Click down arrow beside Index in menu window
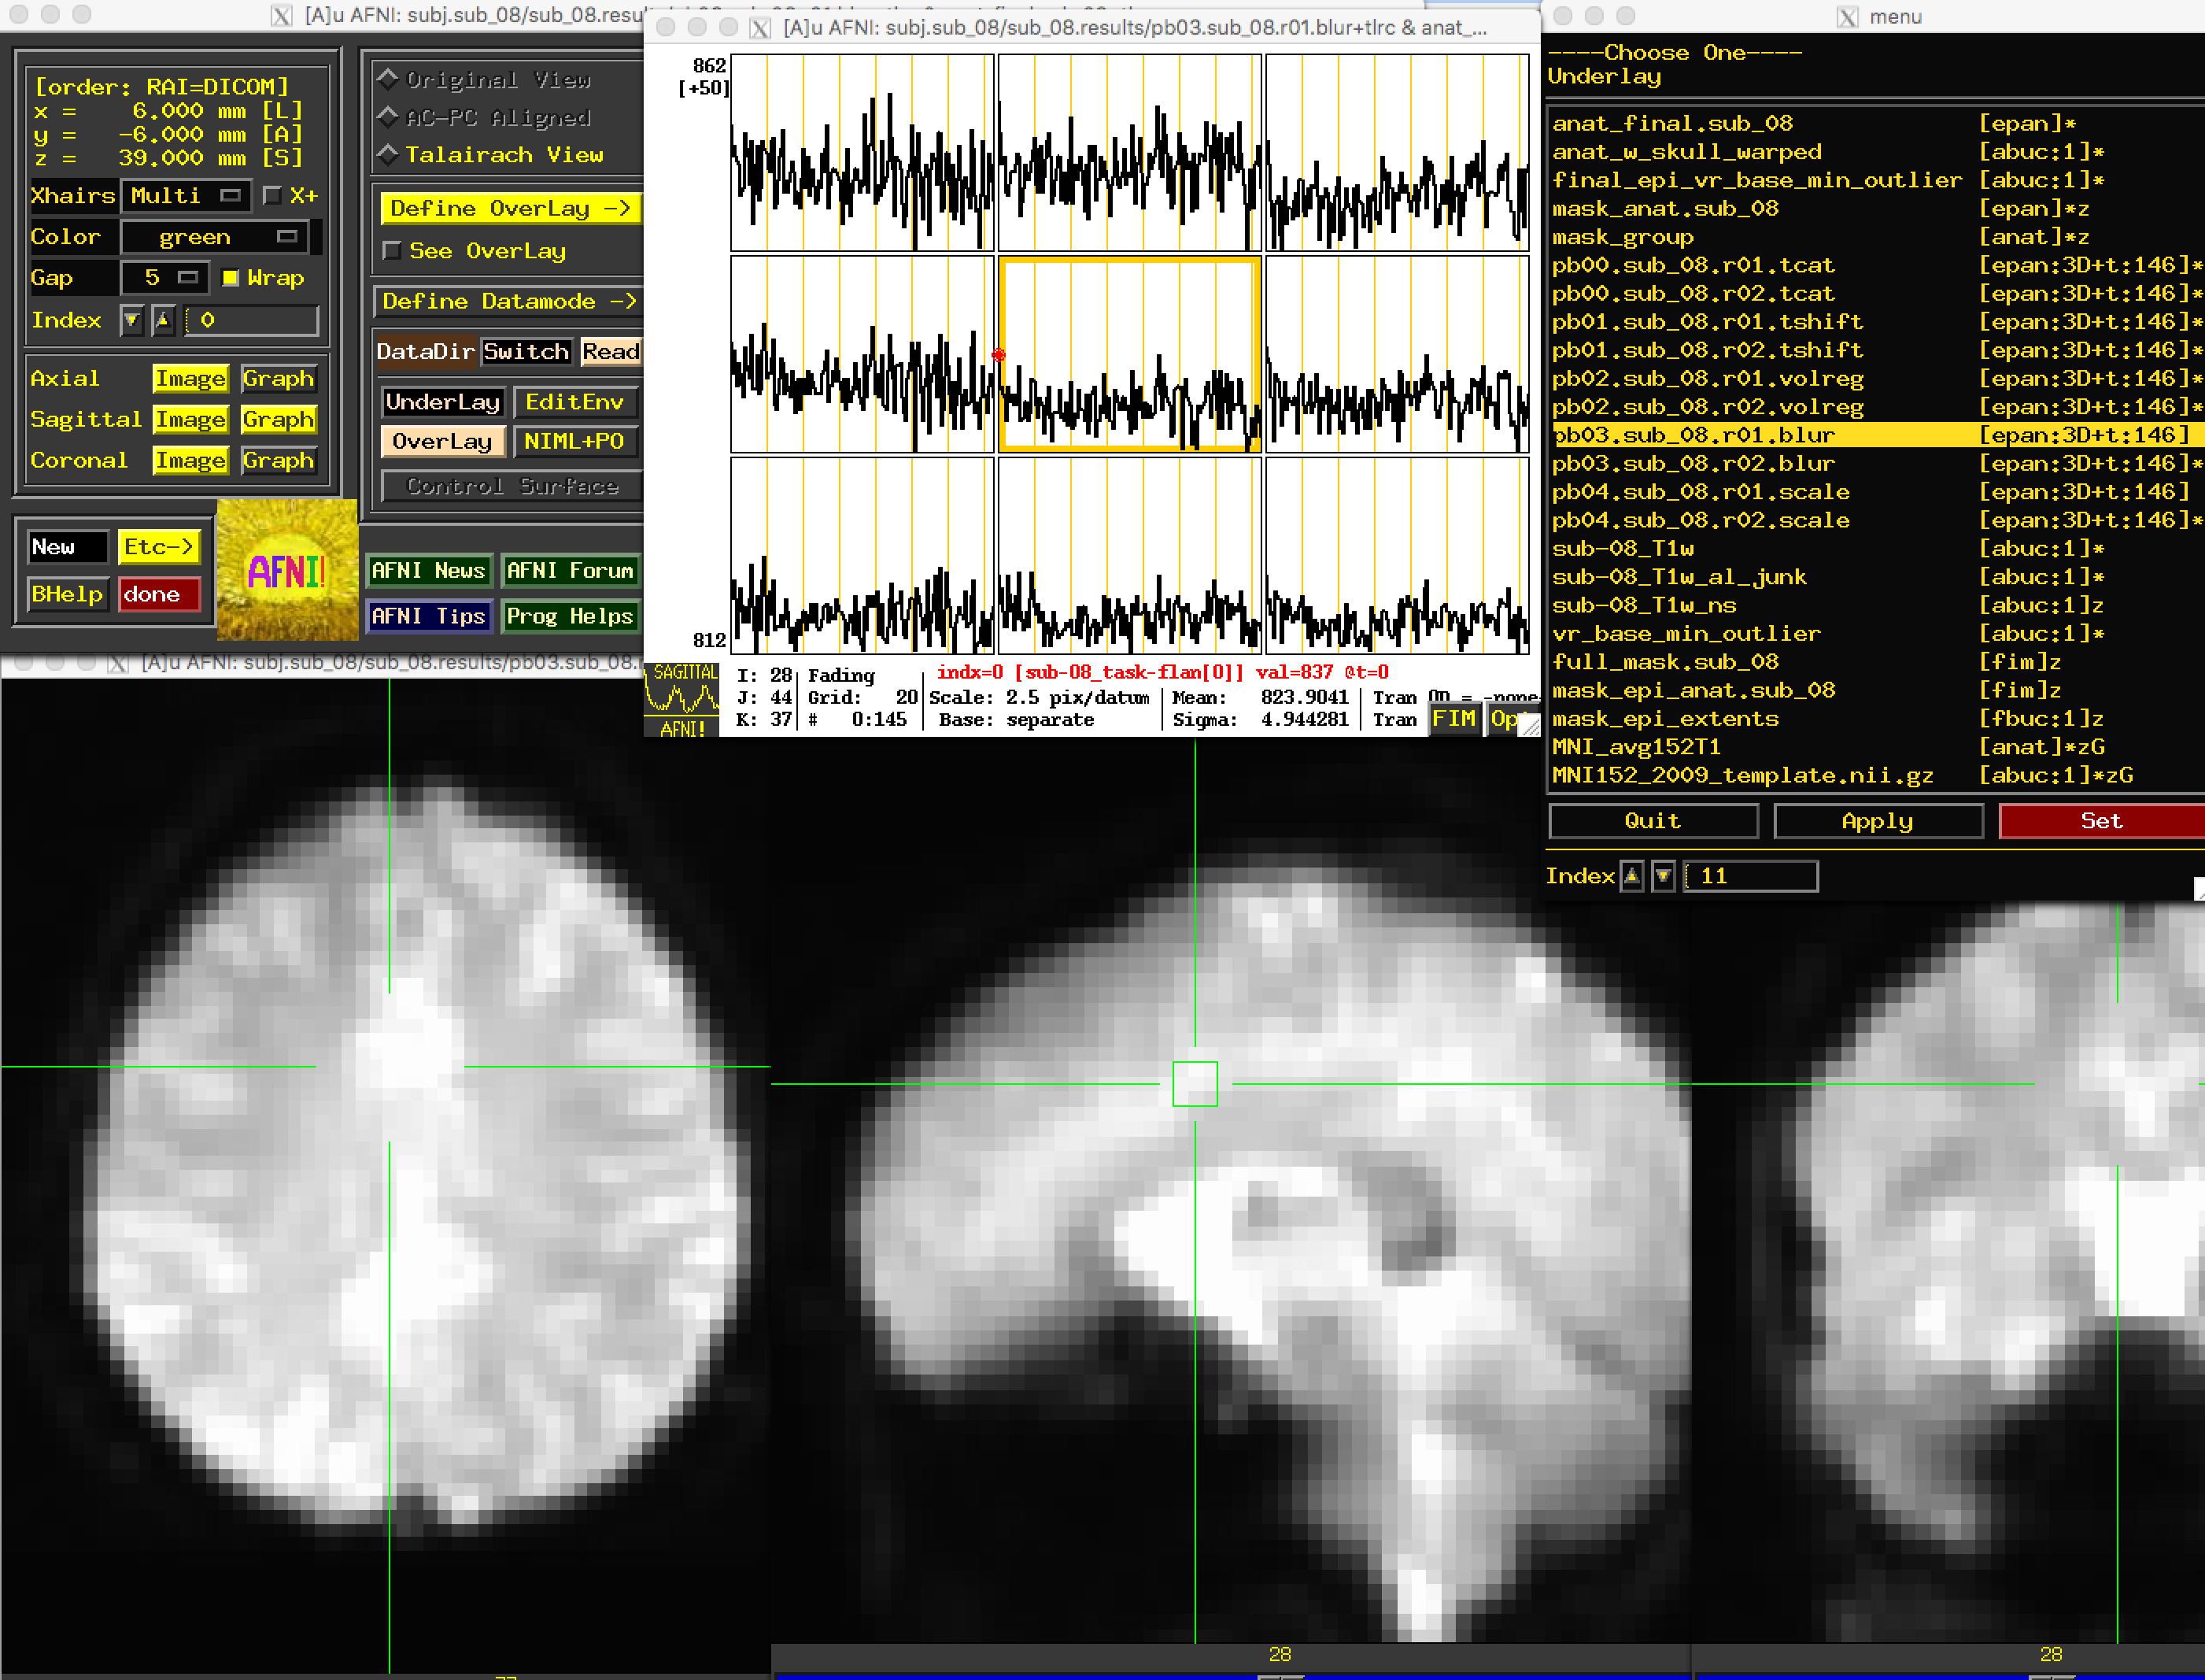2205x1680 pixels. pyautogui.click(x=1664, y=876)
